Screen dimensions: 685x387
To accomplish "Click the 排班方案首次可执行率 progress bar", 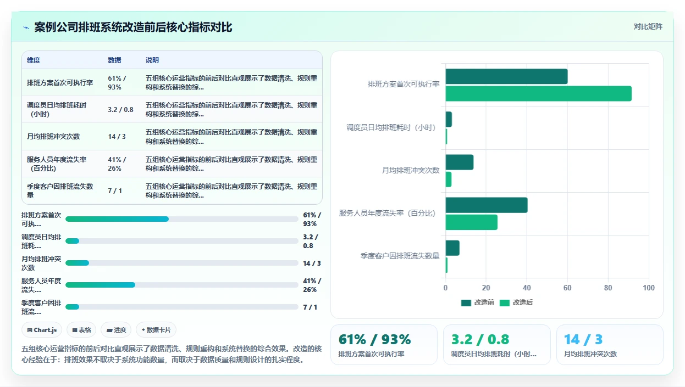I will pyautogui.click(x=182, y=219).
